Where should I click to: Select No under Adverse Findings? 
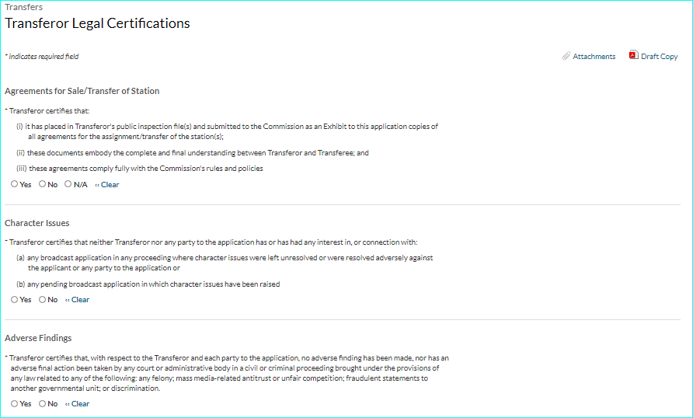[x=43, y=403]
